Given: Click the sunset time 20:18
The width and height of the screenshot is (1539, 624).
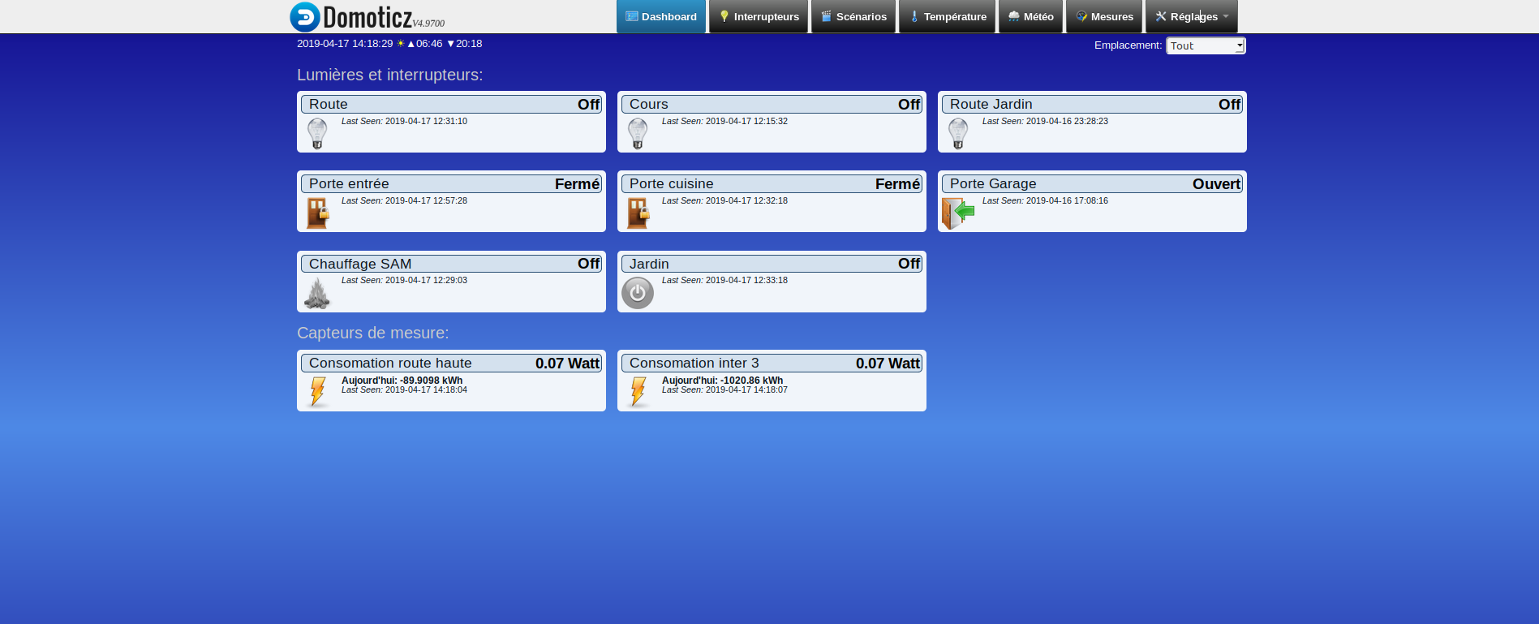Looking at the screenshot, I should (x=469, y=44).
